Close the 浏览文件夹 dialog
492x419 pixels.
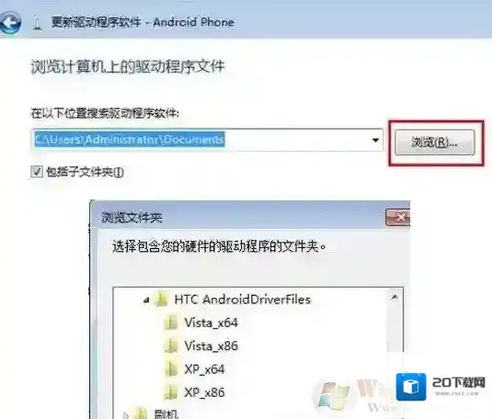398,218
